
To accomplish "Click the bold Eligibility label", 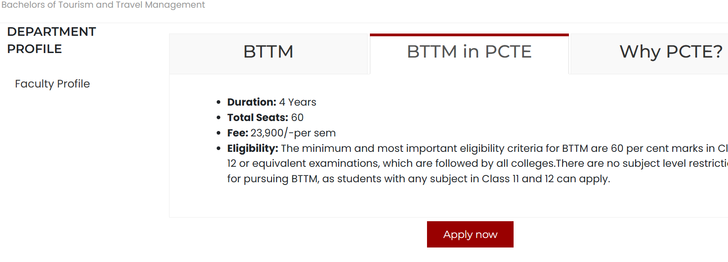I will pyautogui.click(x=252, y=148).
